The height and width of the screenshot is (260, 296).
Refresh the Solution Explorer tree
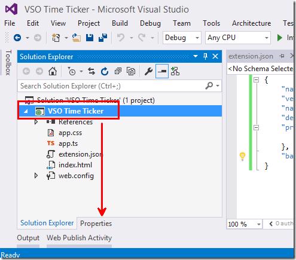105,71
